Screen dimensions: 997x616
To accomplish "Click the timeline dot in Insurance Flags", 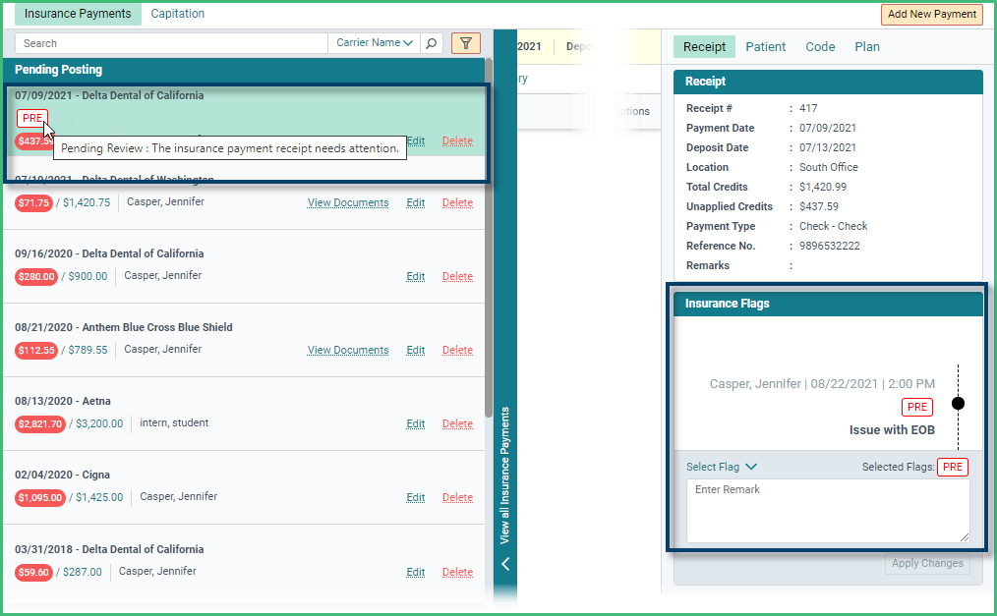I will tap(958, 403).
